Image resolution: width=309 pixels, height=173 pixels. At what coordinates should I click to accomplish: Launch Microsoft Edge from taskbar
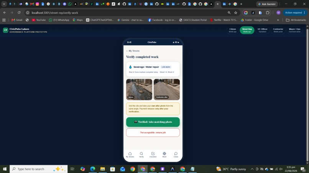point(93,169)
